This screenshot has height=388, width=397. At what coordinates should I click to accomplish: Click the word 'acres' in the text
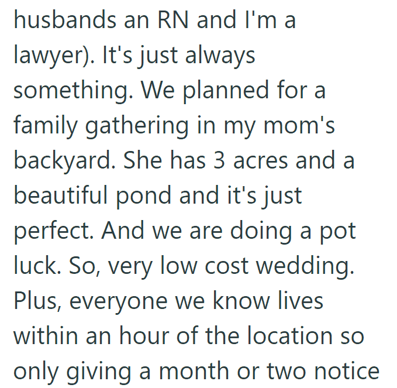261,162
